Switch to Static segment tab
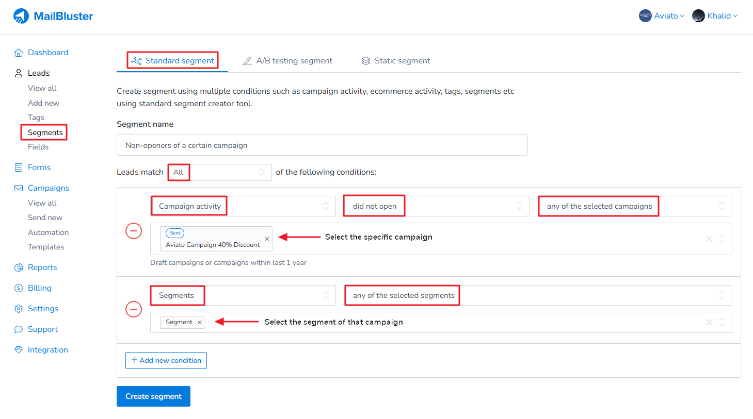This screenshot has height=419, width=753. [x=395, y=61]
